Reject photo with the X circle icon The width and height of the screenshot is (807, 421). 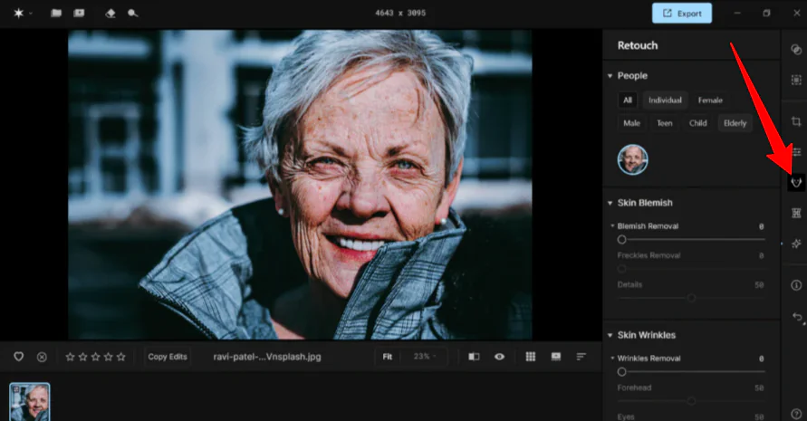(x=42, y=357)
